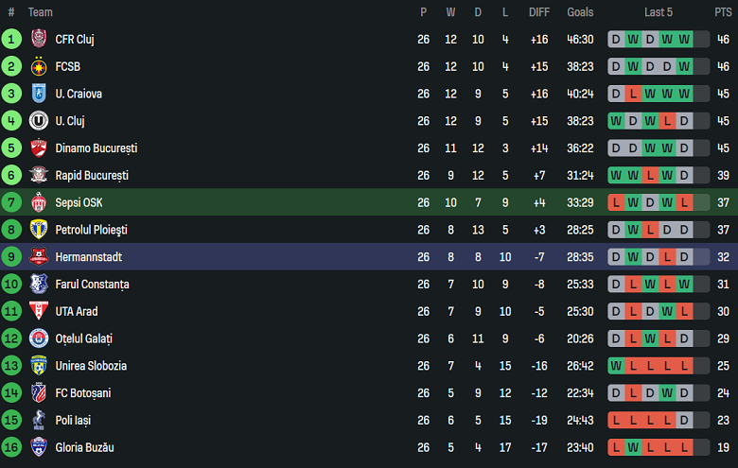Screen dimensions: 738x468
Task: Click the FCSB club crest icon
Action: 38,66
